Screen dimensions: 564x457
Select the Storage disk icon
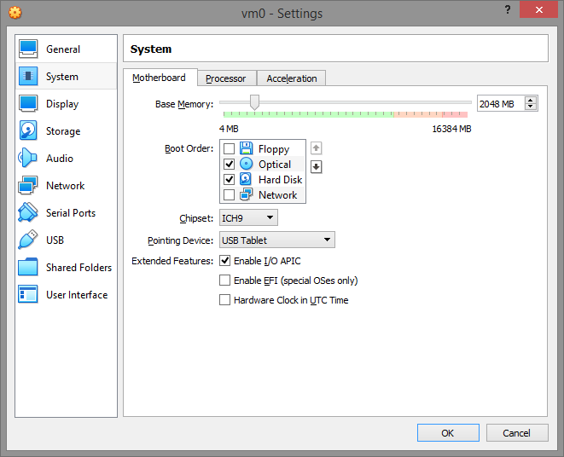click(x=28, y=131)
